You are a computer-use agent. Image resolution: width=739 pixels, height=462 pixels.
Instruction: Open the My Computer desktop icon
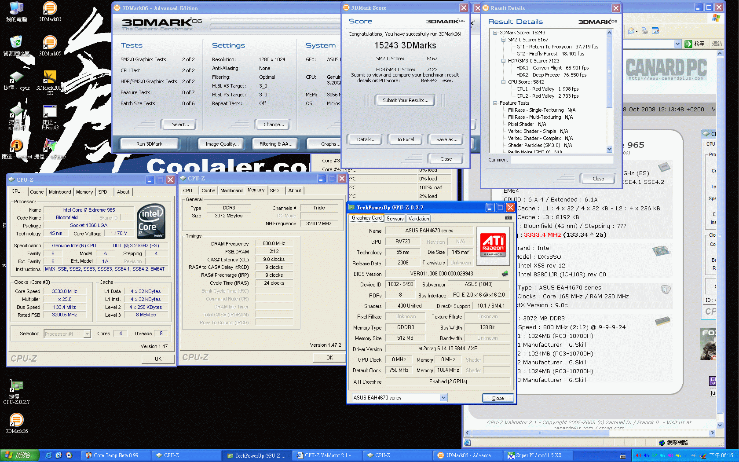[16, 11]
